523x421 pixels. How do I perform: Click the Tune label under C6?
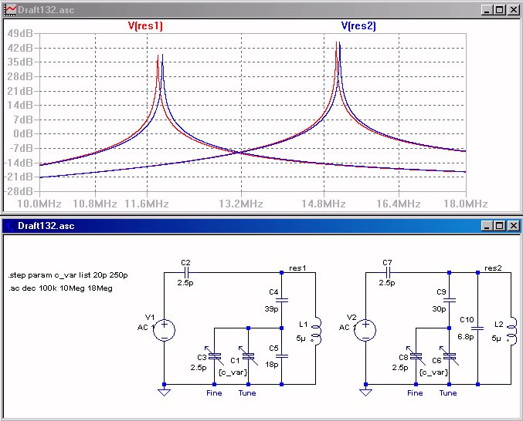[448, 393]
